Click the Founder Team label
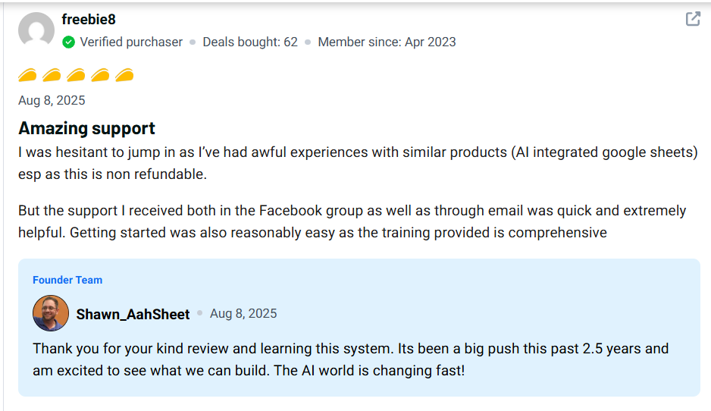711x411 pixels. click(x=67, y=280)
